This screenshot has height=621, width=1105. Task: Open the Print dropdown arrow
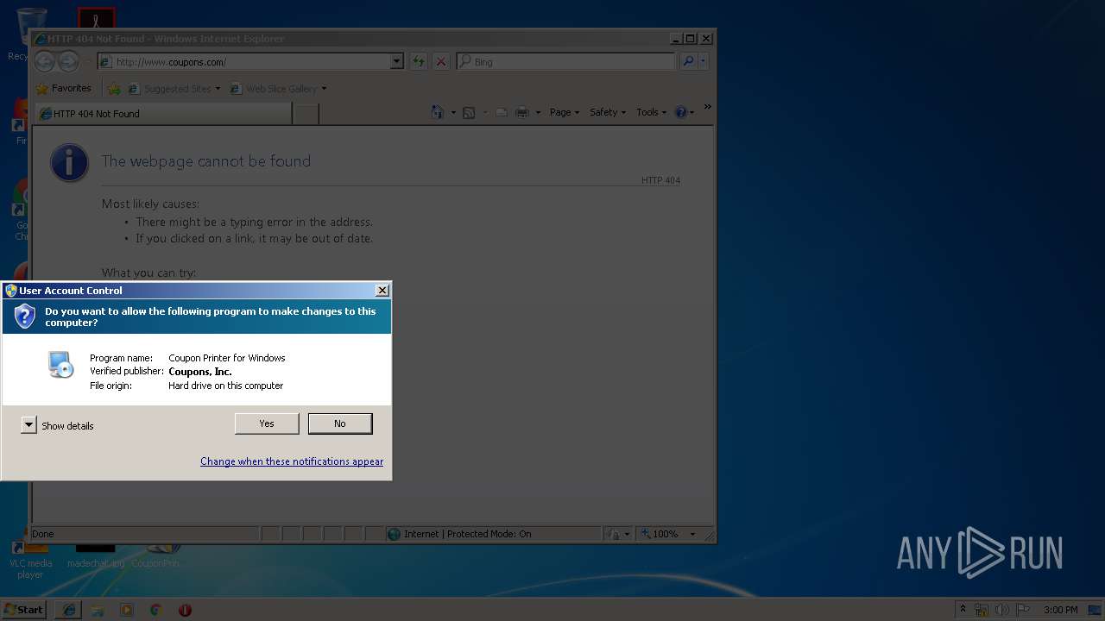(x=538, y=112)
